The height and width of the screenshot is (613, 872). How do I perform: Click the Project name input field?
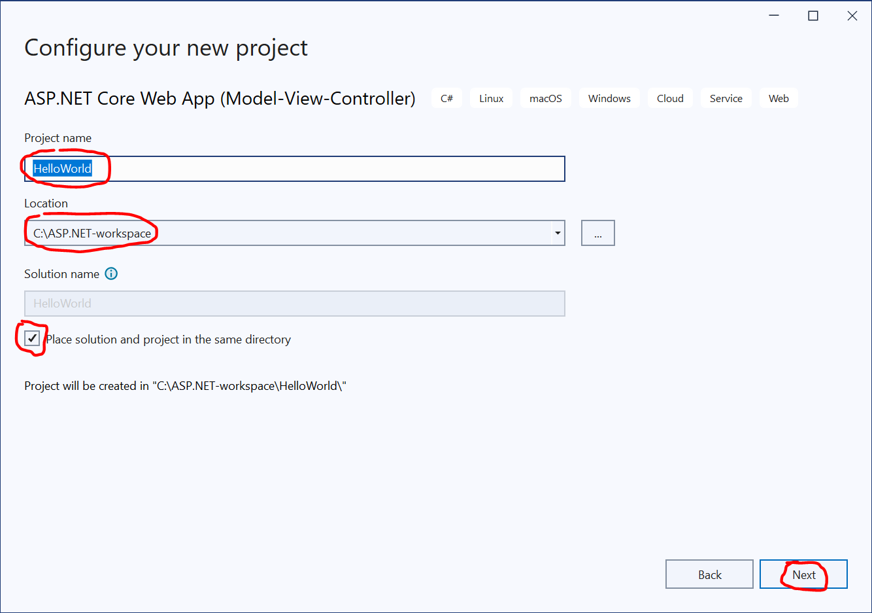295,169
